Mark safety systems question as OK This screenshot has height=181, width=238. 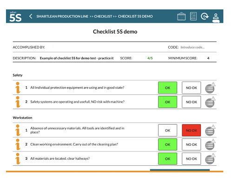(167, 102)
